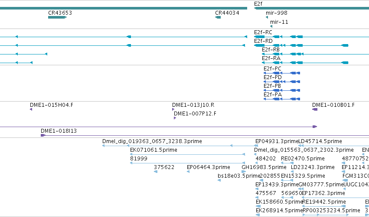Click the EP13439.3prime EST label

coord(277,185)
